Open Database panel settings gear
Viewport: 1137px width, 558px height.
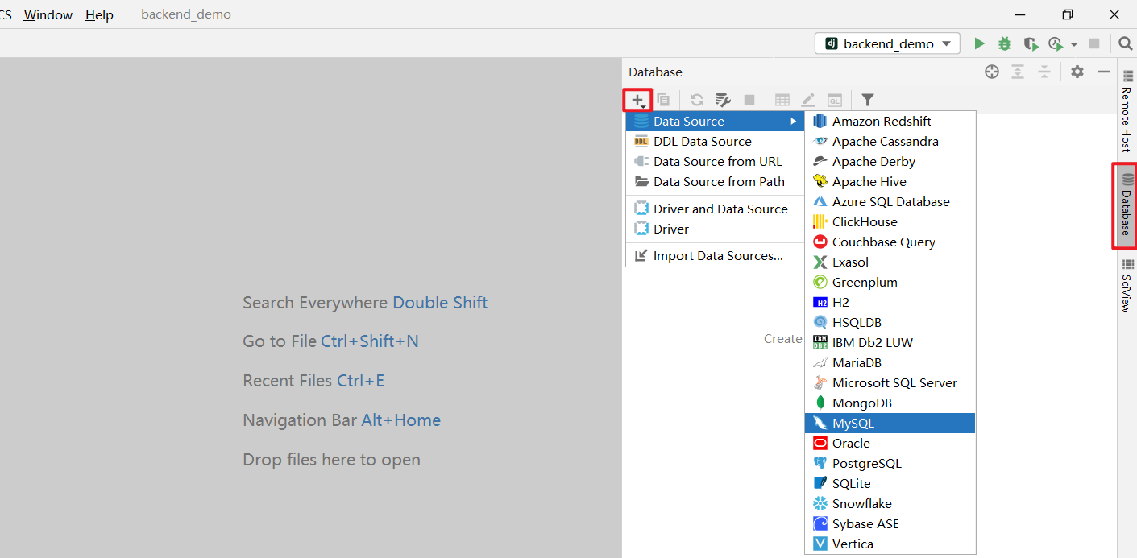point(1077,72)
